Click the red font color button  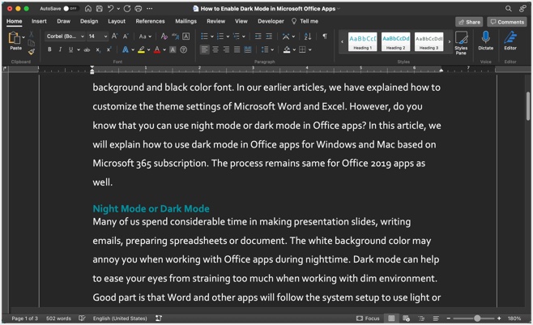point(157,50)
